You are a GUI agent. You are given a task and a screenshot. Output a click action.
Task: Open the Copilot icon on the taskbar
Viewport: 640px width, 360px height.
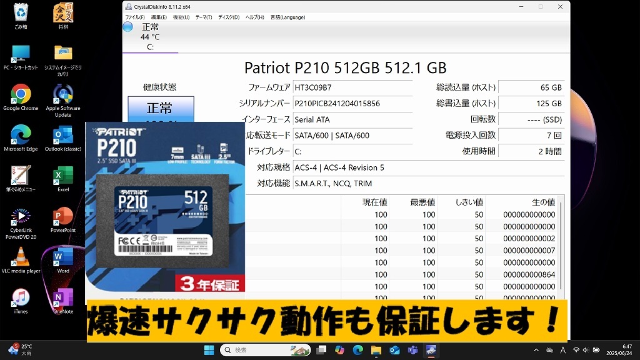pyautogui.click(x=339, y=350)
